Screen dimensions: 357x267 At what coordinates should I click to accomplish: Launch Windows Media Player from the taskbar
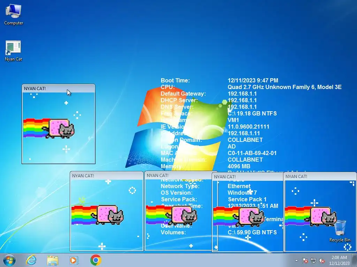[74, 260]
